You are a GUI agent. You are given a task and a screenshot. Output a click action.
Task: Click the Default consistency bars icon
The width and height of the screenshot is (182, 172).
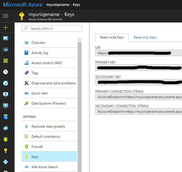click(x=27, y=137)
